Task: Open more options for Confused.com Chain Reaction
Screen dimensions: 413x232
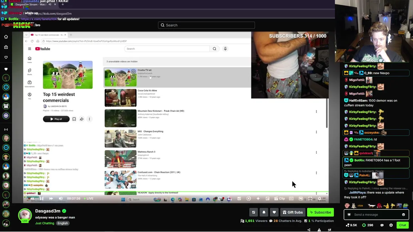Action: [x=316, y=173]
